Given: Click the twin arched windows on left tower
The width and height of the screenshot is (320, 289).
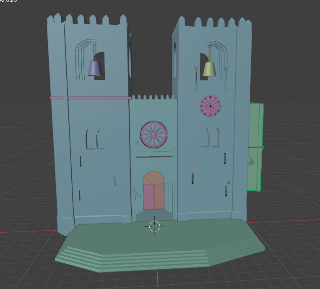Looking at the screenshot, I should [95, 139].
